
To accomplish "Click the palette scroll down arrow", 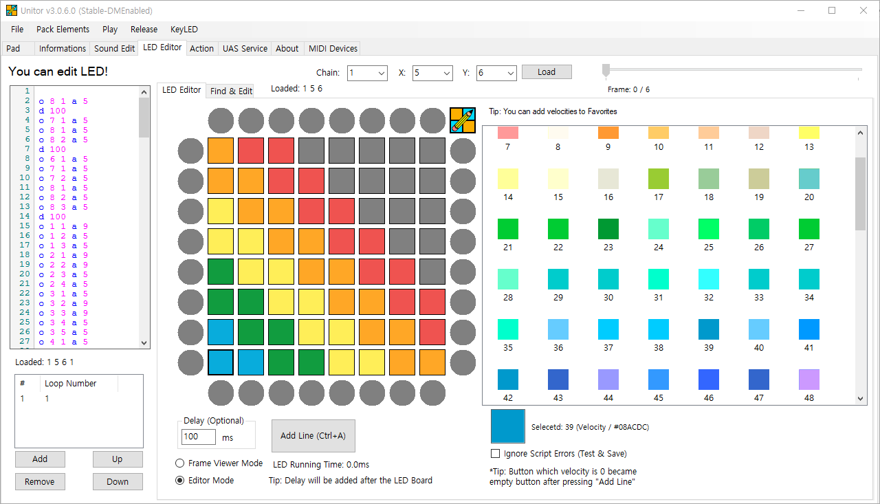I will pos(860,398).
